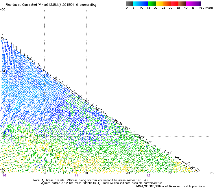Click the purple '1:12' time marker
The height and width of the screenshot is (188, 214).
tap(147, 176)
